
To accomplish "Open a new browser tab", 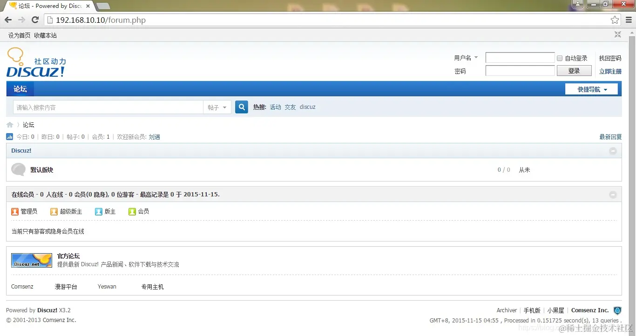I will [103, 6].
